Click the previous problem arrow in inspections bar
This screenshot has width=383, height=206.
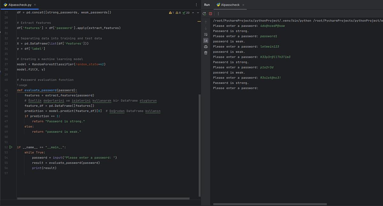click(193, 12)
